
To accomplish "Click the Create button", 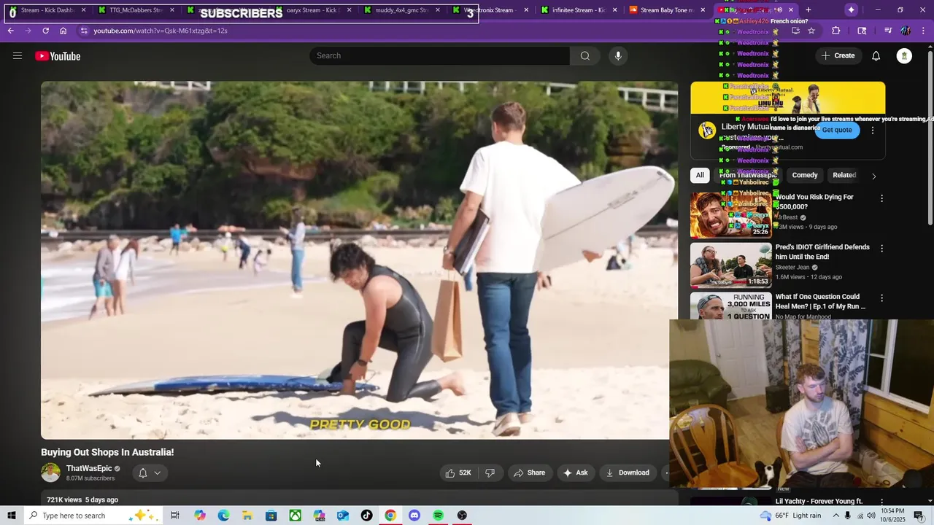I will pyautogui.click(x=838, y=56).
